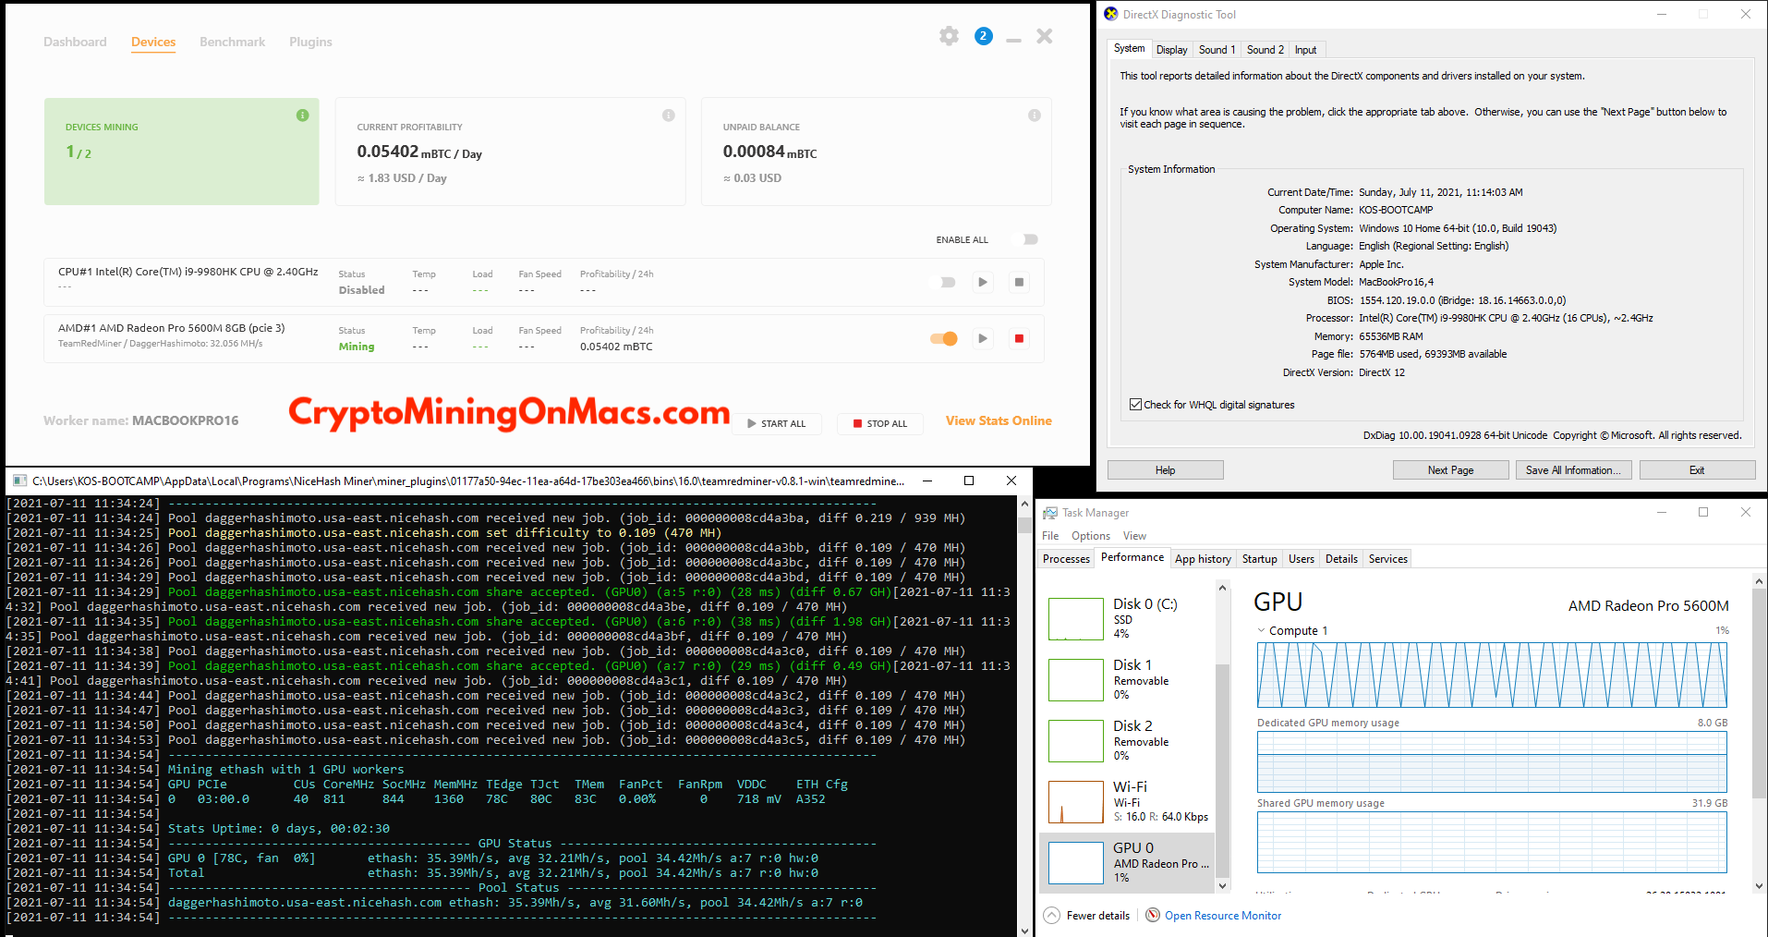
Task: Open the Sound 2 tab in DxDiag
Action: 1265,50
